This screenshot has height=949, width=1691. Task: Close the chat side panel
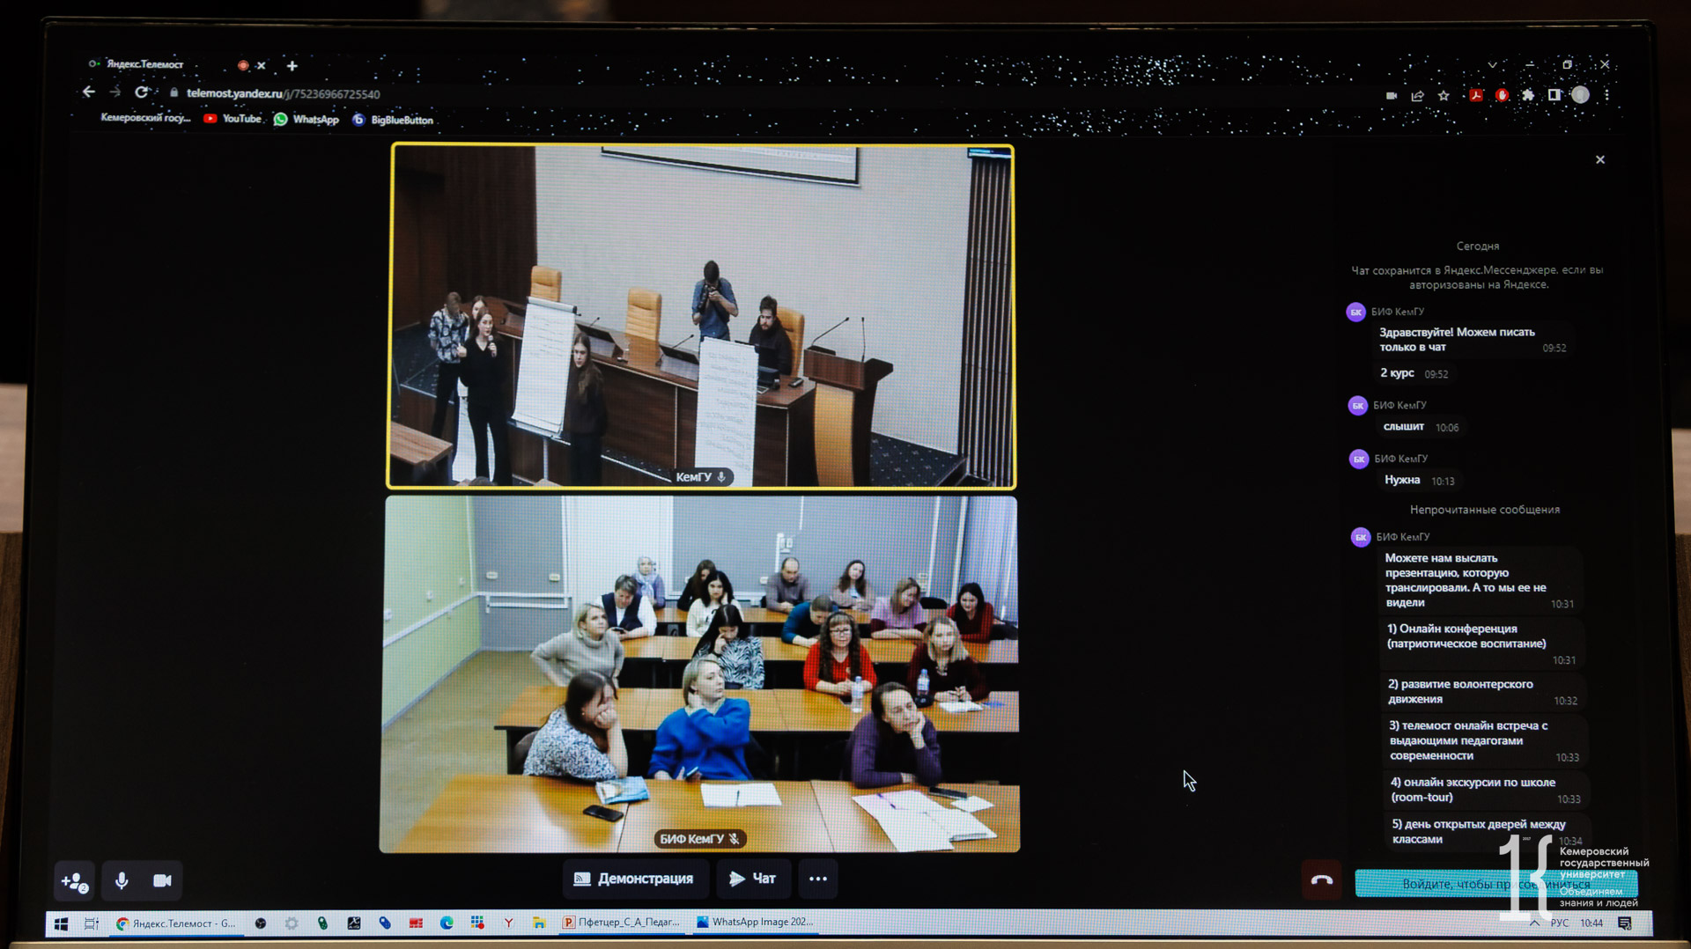click(1600, 159)
